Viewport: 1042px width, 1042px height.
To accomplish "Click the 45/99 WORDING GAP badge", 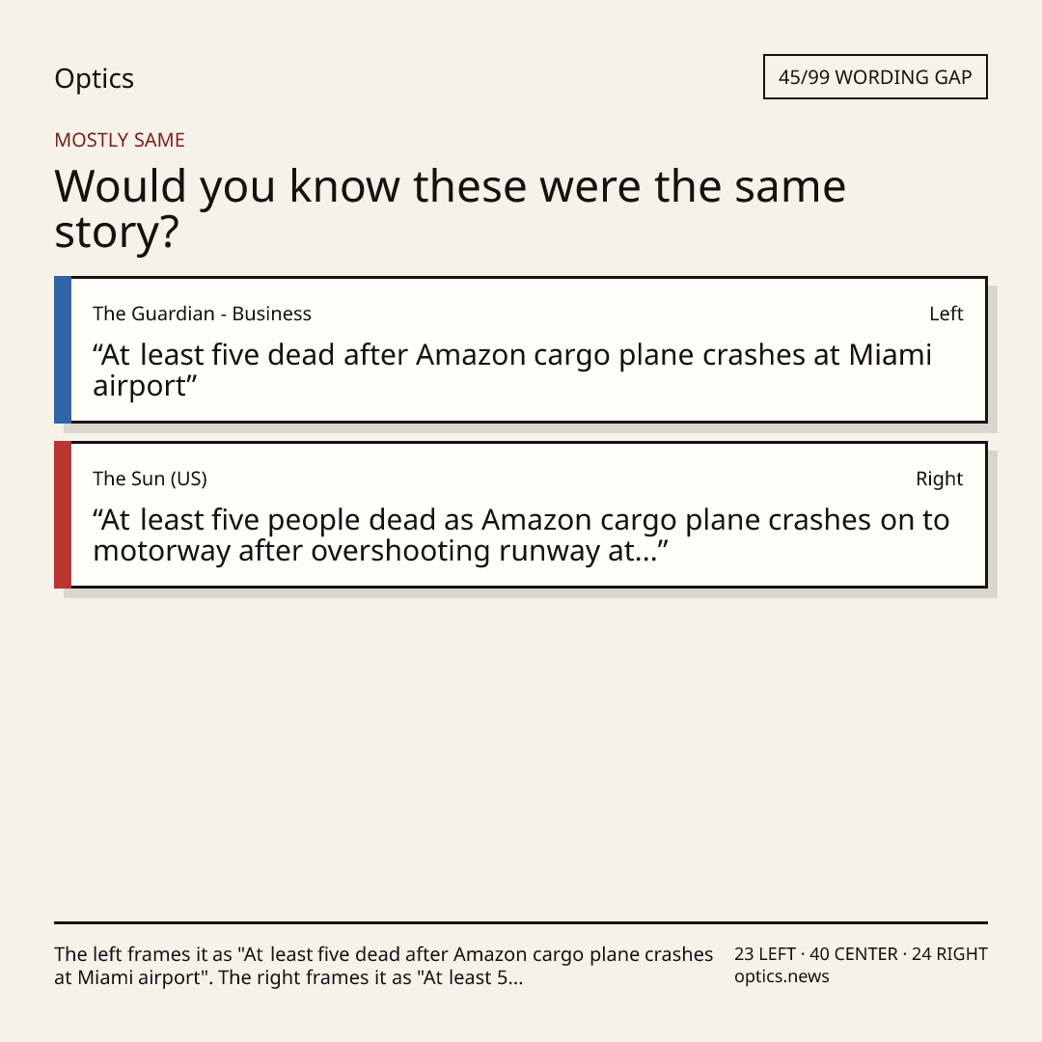I will click(875, 77).
